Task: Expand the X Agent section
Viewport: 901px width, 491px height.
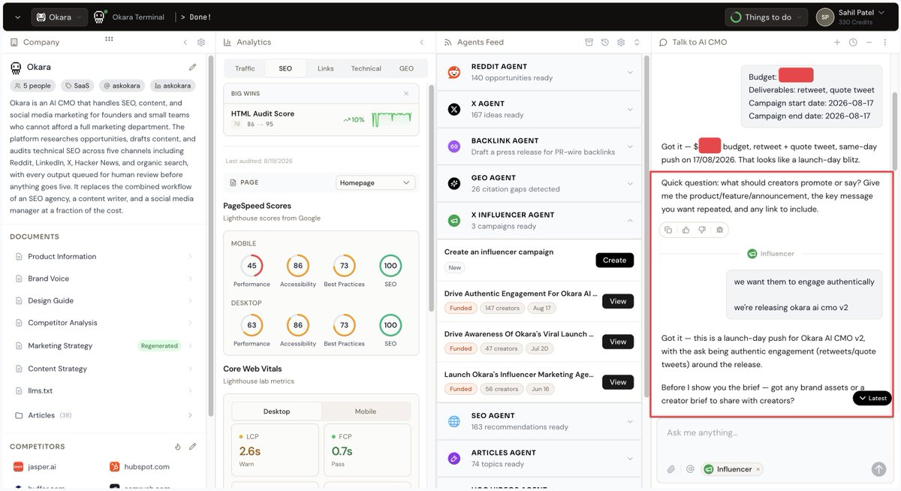Action: (x=630, y=110)
